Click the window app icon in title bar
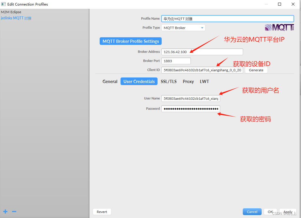 pyautogui.click(x=3, y=4)
